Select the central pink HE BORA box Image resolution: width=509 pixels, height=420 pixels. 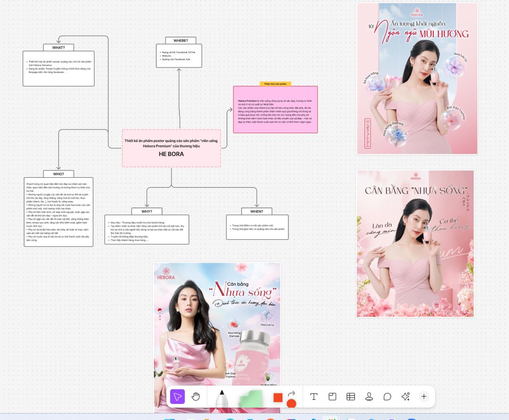[x=172, y=148]
